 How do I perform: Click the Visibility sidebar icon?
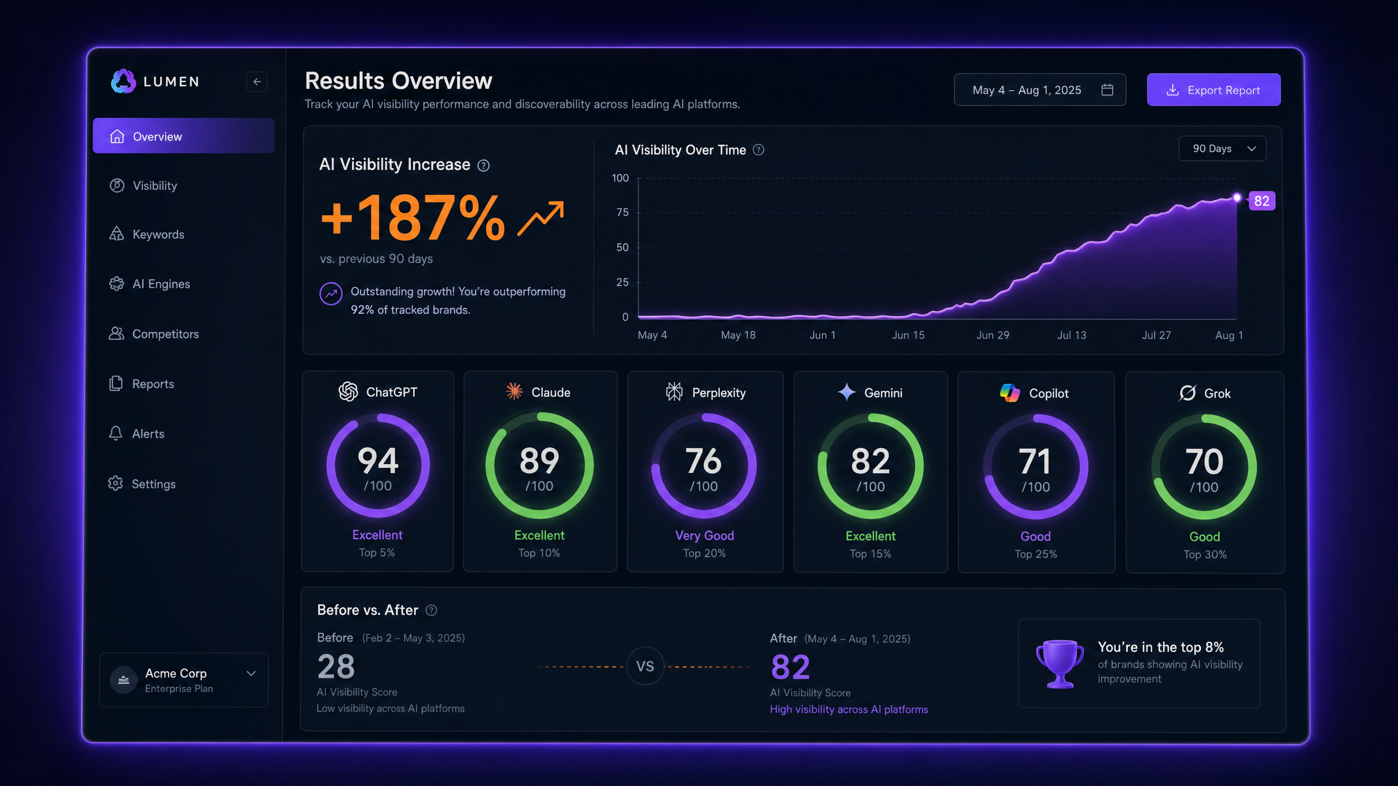pyautogui.click(x=117, y=186)
